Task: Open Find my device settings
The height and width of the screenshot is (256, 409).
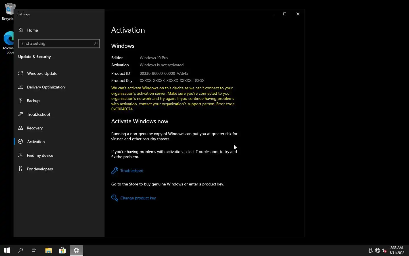Action: (59, 155)
